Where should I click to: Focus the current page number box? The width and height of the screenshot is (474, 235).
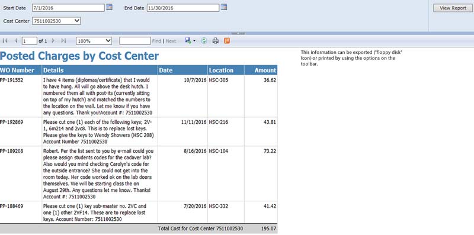(29, 41)
